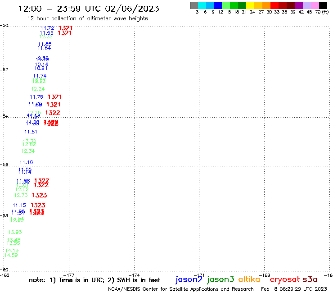Select the 's3a' satellite legend label
The width and height of the screenshot is (333, 293).
click(x=310, y=279)
